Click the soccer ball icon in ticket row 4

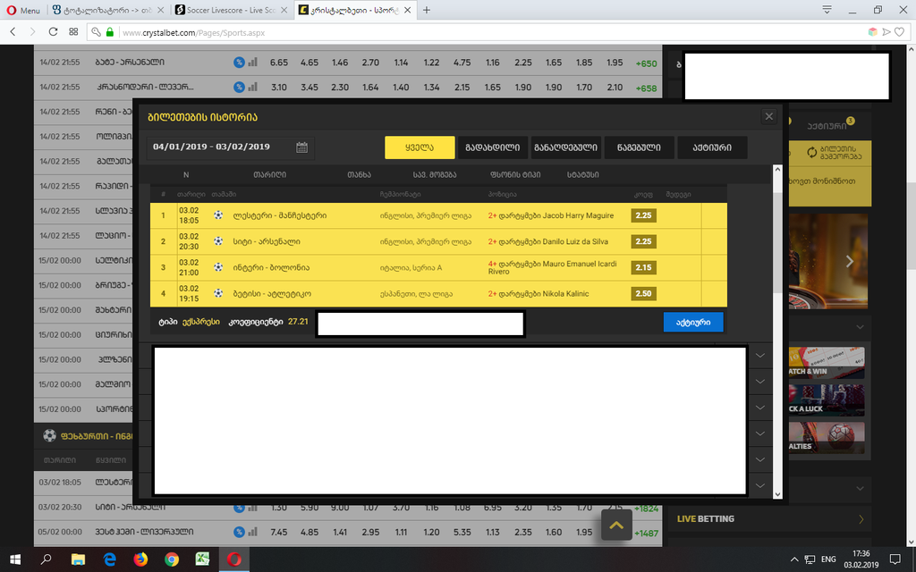[x=218, y=293]
